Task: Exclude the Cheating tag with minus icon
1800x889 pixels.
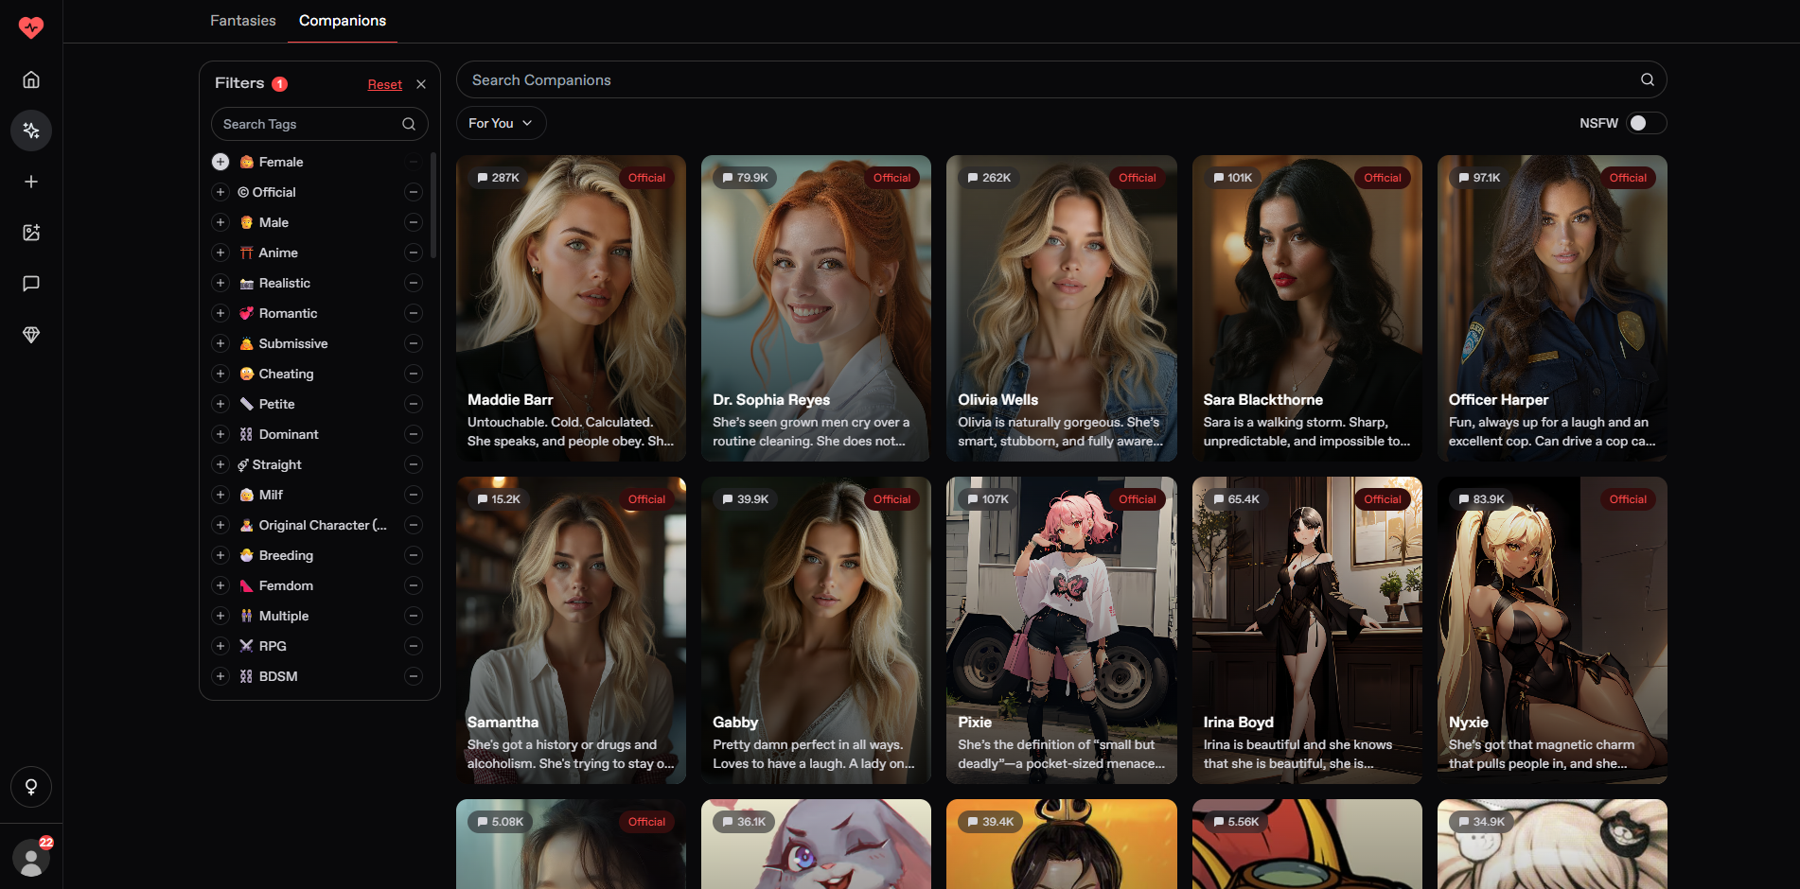Action: pos(414,374)
